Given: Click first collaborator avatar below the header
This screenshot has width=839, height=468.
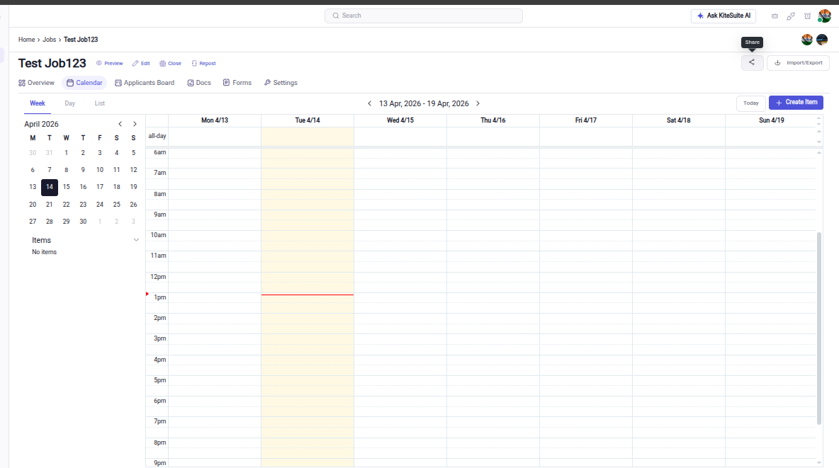Looking at the screenshot, I should [x=807, y=40].
